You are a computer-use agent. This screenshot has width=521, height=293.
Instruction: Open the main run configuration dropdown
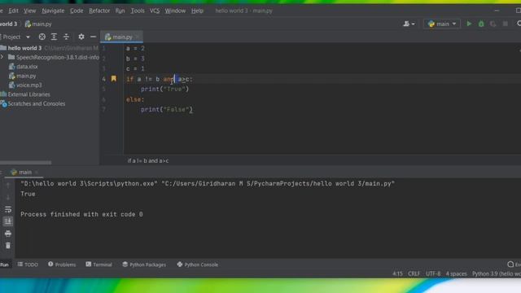pyautogui.click(x=442, y=24)
